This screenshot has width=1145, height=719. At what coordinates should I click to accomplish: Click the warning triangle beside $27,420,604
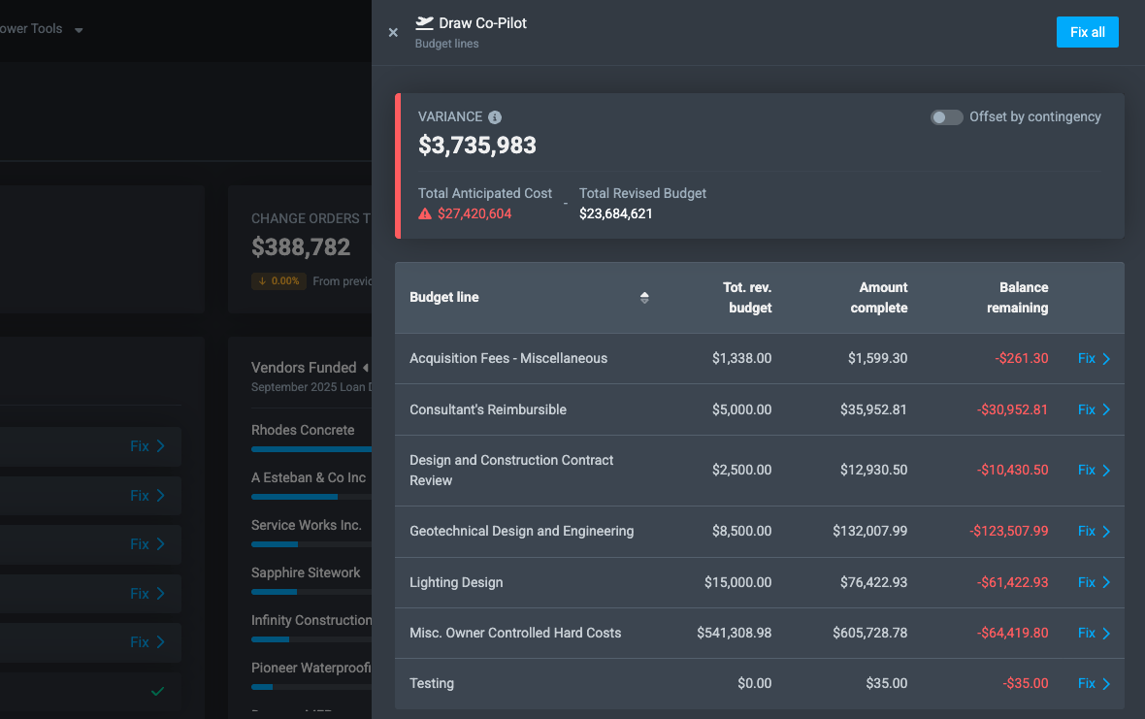424,212
